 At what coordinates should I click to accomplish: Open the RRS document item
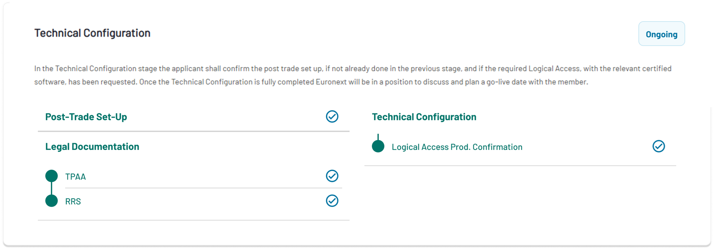(73, 202)
